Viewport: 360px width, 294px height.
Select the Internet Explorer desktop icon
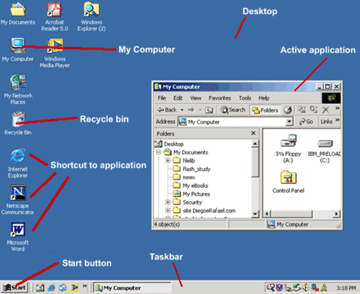coord(18,163)
